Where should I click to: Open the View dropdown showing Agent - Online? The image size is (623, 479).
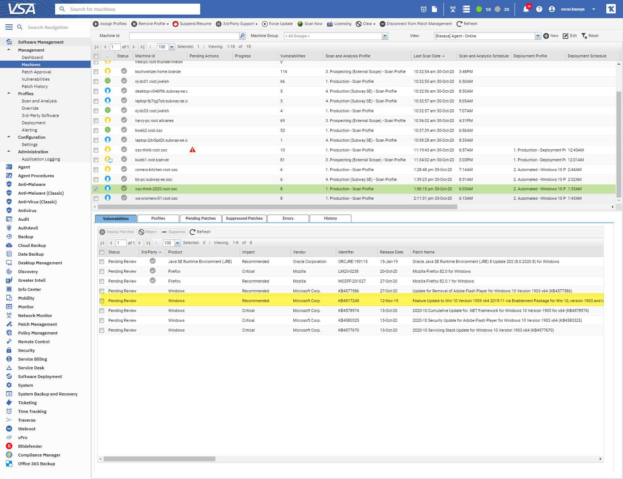(x=538, y=36)
